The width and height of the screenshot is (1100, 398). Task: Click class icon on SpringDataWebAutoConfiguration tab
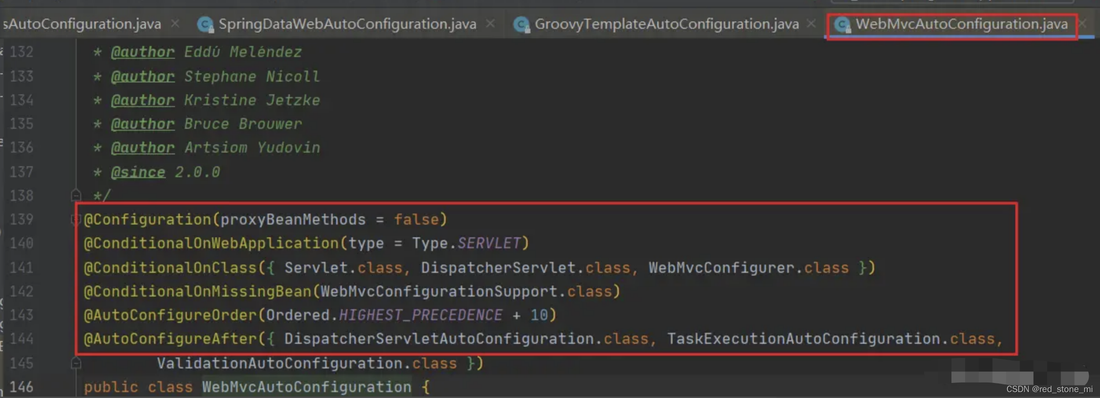(x=206, y=24)
